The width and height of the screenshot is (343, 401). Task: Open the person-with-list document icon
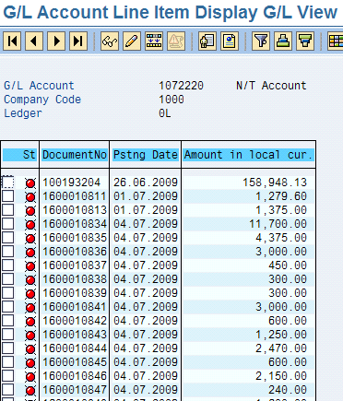(207, 41)
